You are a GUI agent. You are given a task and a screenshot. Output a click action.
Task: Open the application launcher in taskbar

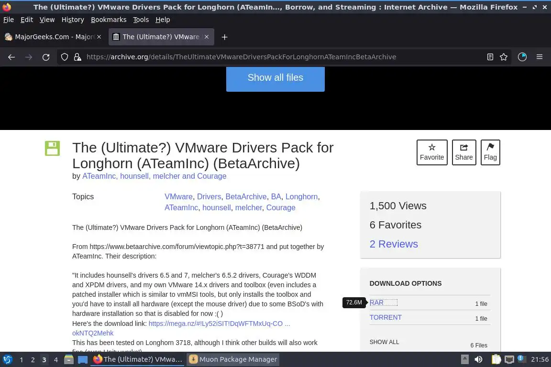click(7, 359)
